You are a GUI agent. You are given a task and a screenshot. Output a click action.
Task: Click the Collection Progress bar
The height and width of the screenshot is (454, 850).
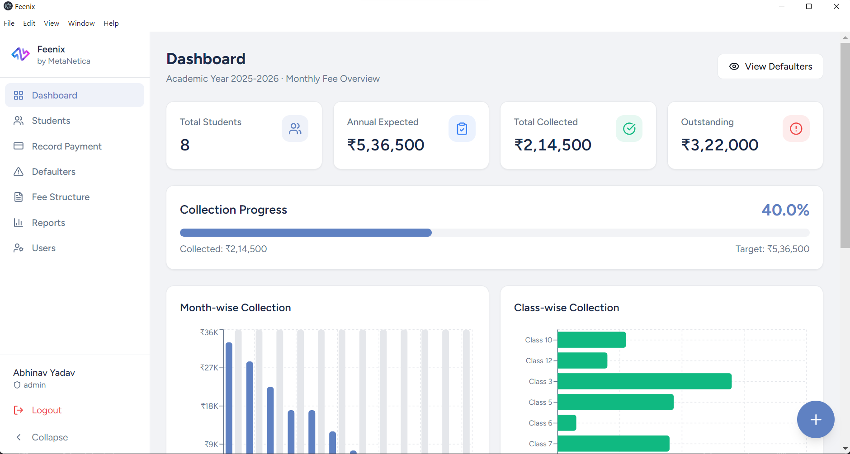(495, 233)
